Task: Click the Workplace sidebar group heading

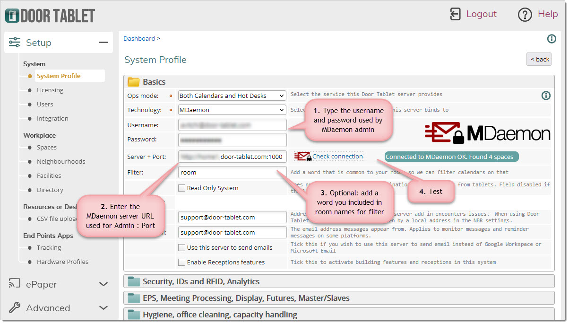Action: (40, 135)
